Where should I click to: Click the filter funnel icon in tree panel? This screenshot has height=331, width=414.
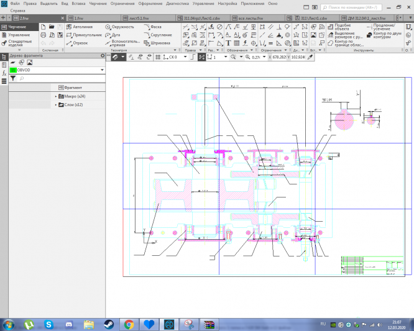click(x=12, y=78)
